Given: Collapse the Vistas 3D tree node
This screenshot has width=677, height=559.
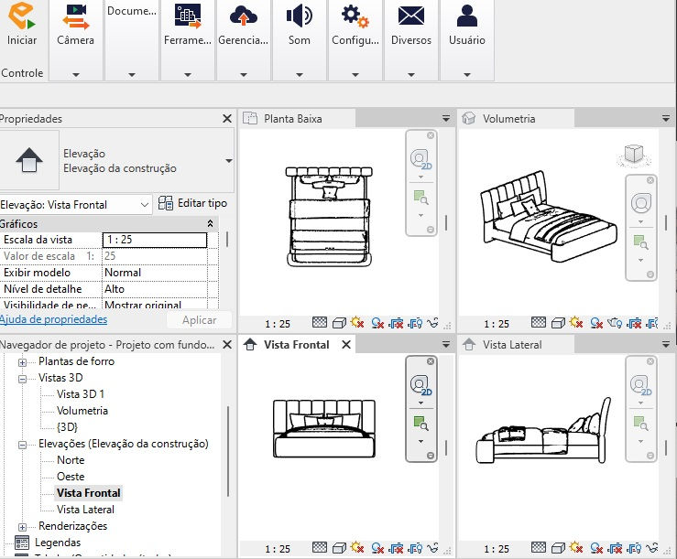Looking at the screenshot, I should [23, 379].
